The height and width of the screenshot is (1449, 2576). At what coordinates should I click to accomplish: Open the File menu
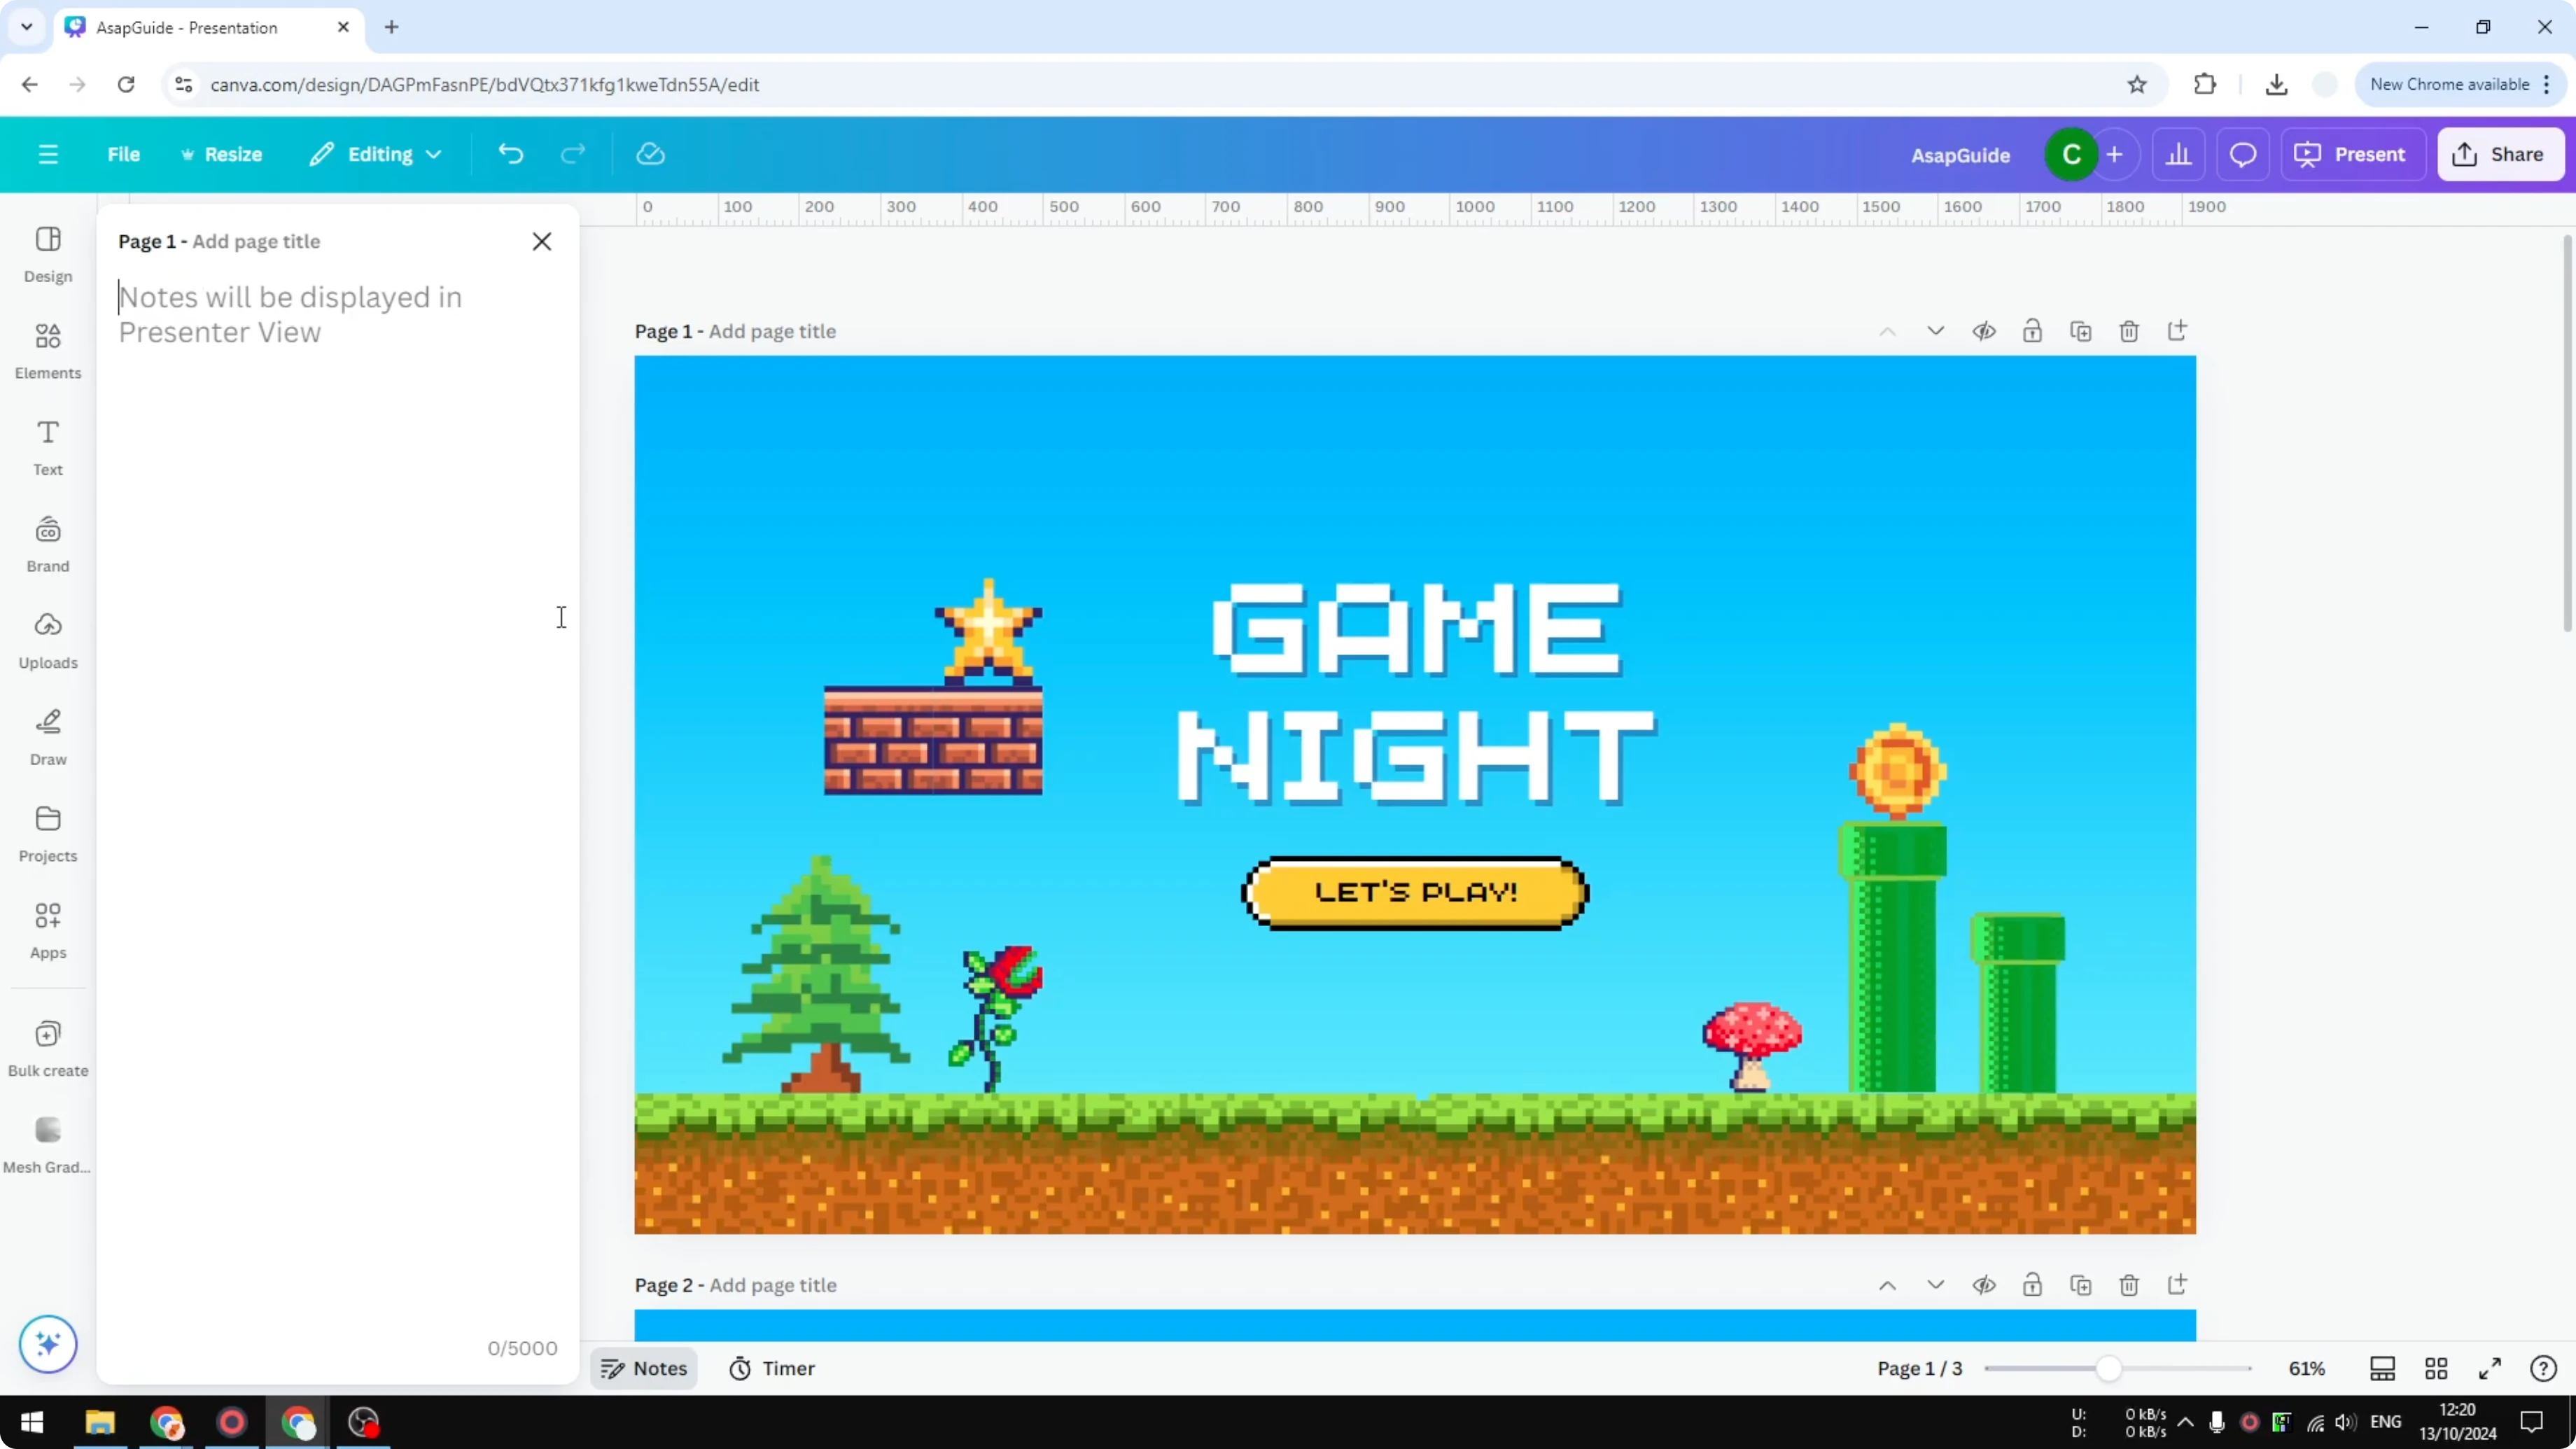(x=124, y=154)
